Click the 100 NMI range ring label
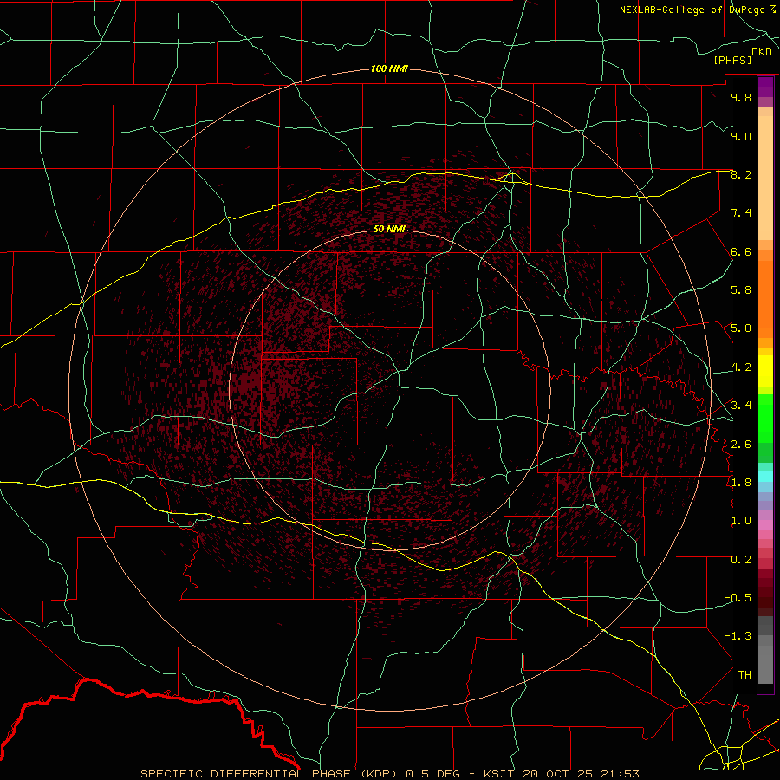780x780 pixels. click(389, 68)
